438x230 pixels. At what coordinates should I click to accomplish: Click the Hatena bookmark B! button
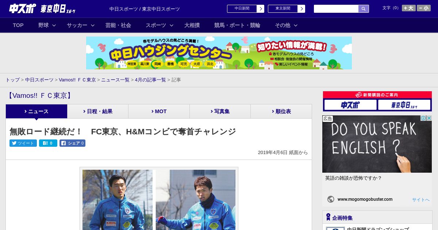pos(48,143)
